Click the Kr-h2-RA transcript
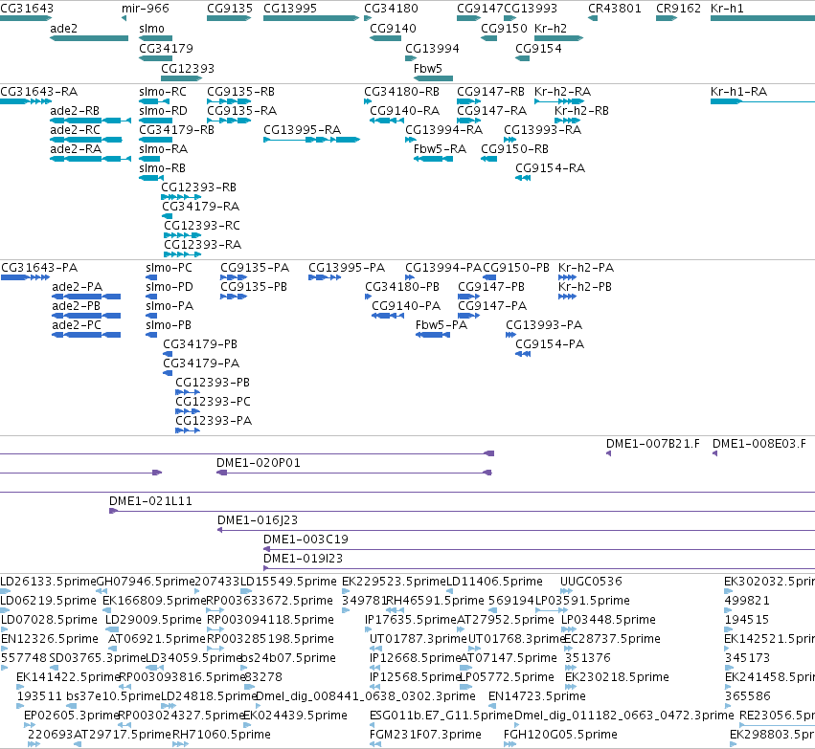Viewport: 815px width, 749px height. (x=558, y=101)
